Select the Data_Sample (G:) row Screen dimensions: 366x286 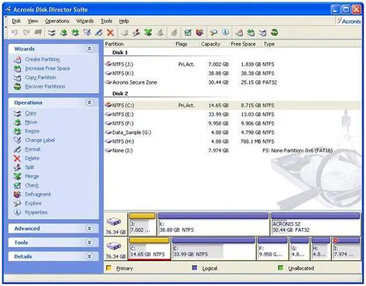pyautogui.click(x=233, y=132)
